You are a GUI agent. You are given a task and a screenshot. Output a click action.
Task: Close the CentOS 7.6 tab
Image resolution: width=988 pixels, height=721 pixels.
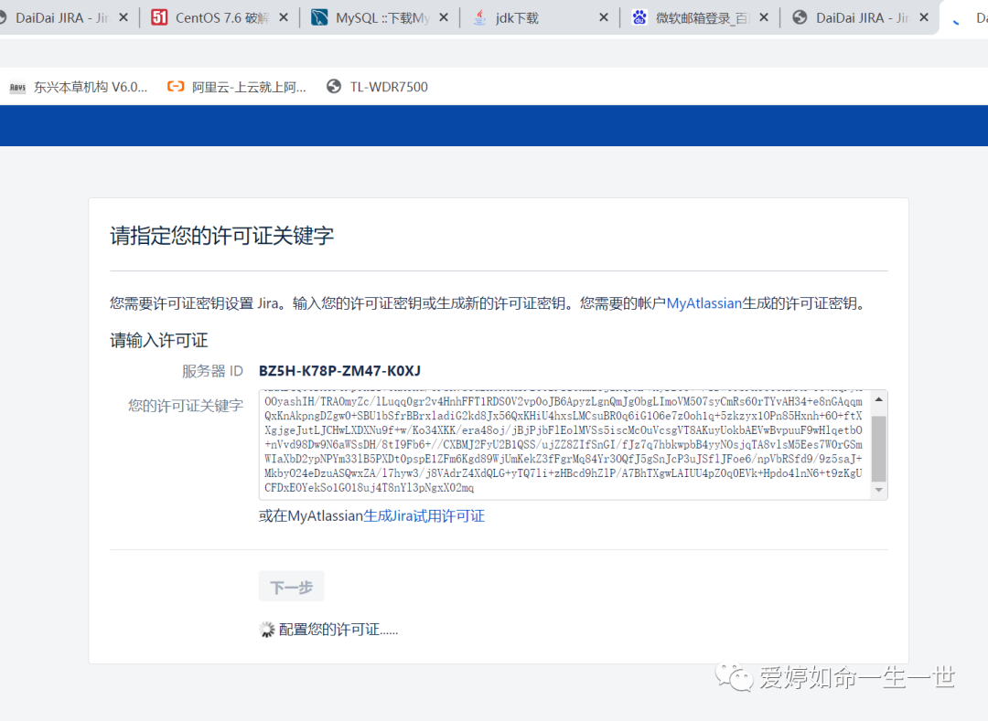284,17
